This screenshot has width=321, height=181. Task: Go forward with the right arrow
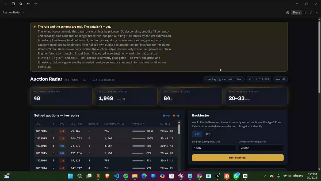[x=36, y=4]
